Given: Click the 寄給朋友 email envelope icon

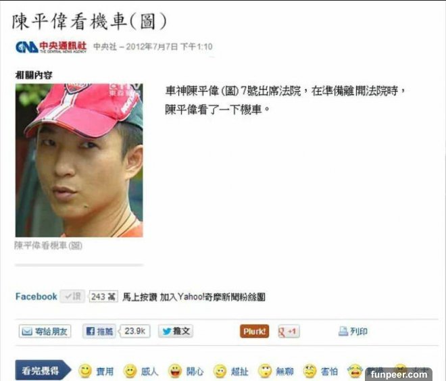Looking at the screenshot, I should 27,332.
